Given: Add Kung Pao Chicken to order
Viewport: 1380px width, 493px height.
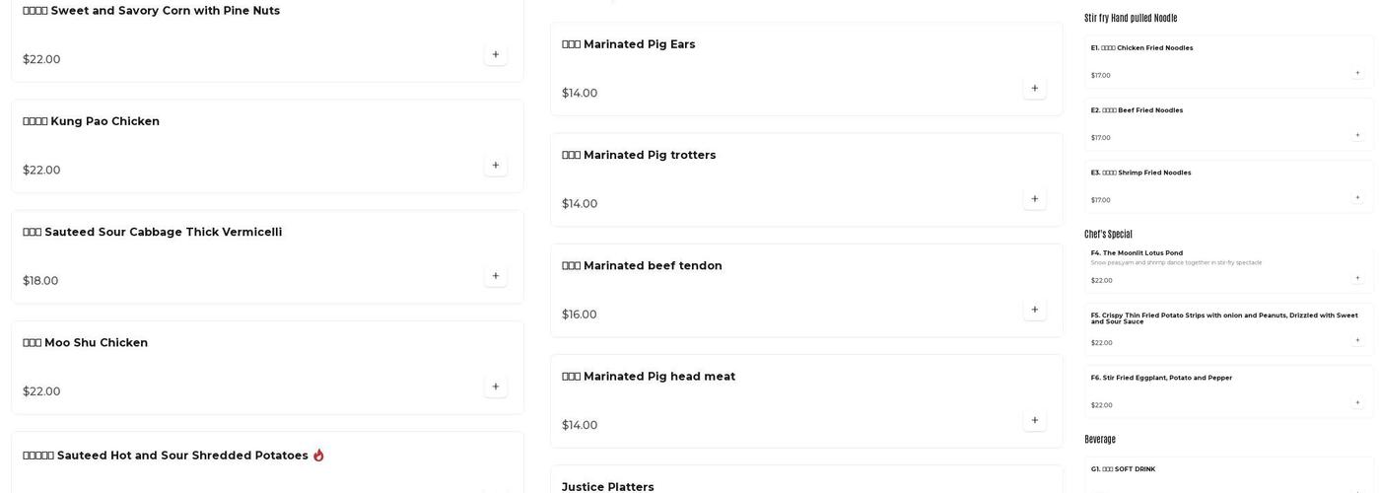Looking at the screenshot, I should (x=495, y=166).
